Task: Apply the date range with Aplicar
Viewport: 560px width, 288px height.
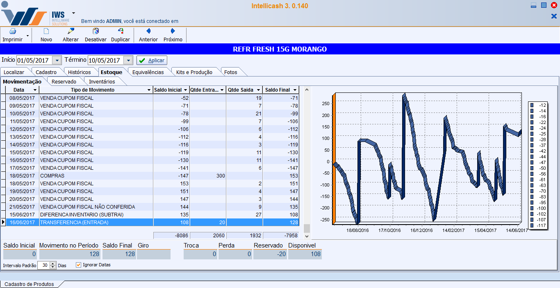Action: (152, 60)
